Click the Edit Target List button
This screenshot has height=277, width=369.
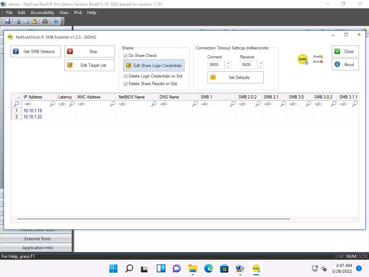90,65
